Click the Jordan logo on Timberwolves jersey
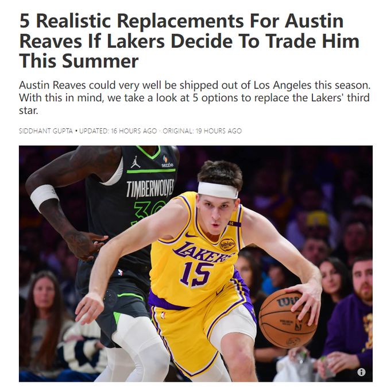 (x=136, y=162)
